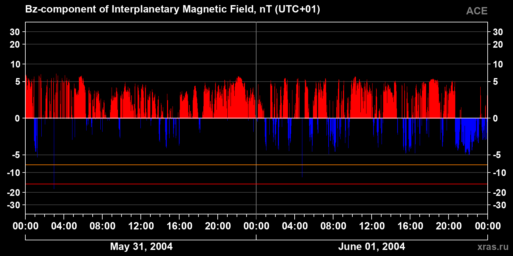513x256 pixels.
Task: Click the red threshold line near -15 nT
Action: point(256,184)
